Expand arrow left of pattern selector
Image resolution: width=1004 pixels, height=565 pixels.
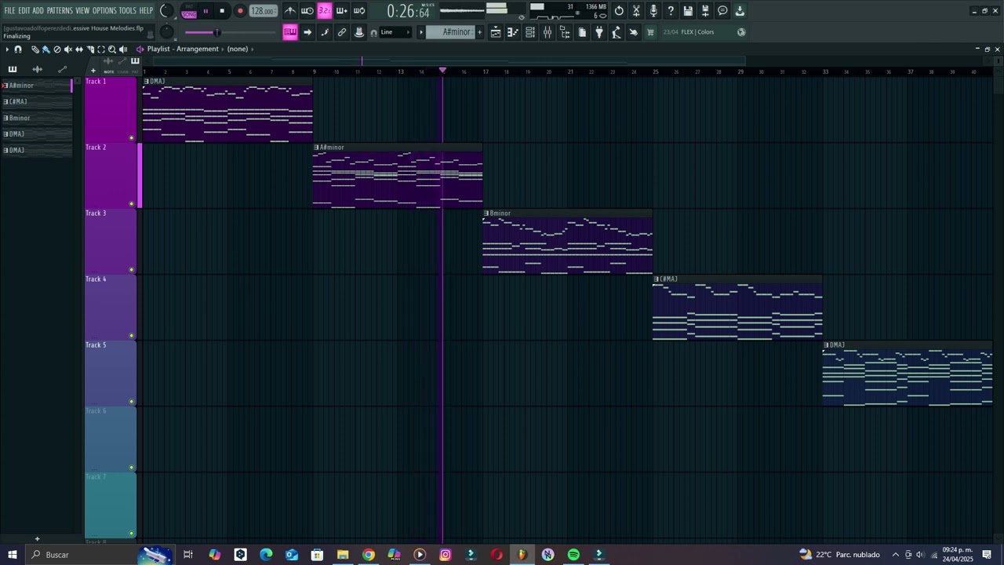421,32
